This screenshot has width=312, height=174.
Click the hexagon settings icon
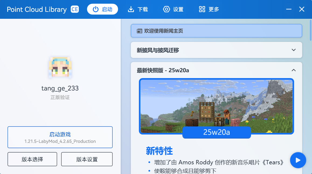167,9
